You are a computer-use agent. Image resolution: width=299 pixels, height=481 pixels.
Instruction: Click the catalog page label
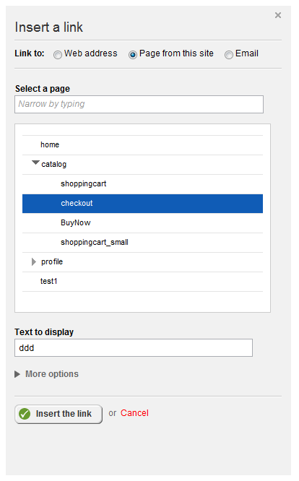pos(53,165)
